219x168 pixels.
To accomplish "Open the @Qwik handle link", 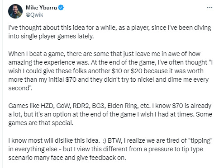I will (x=34, y=15).
